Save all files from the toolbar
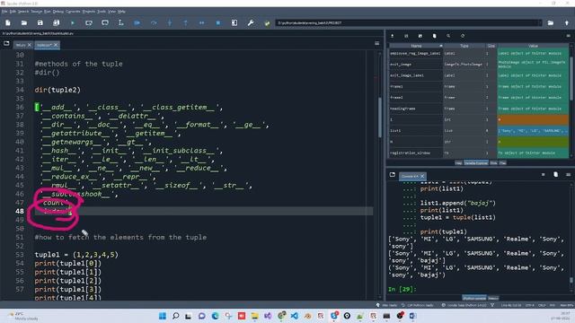Image resolution: width=575 pixels, height=323 pixels. (56, 22)
